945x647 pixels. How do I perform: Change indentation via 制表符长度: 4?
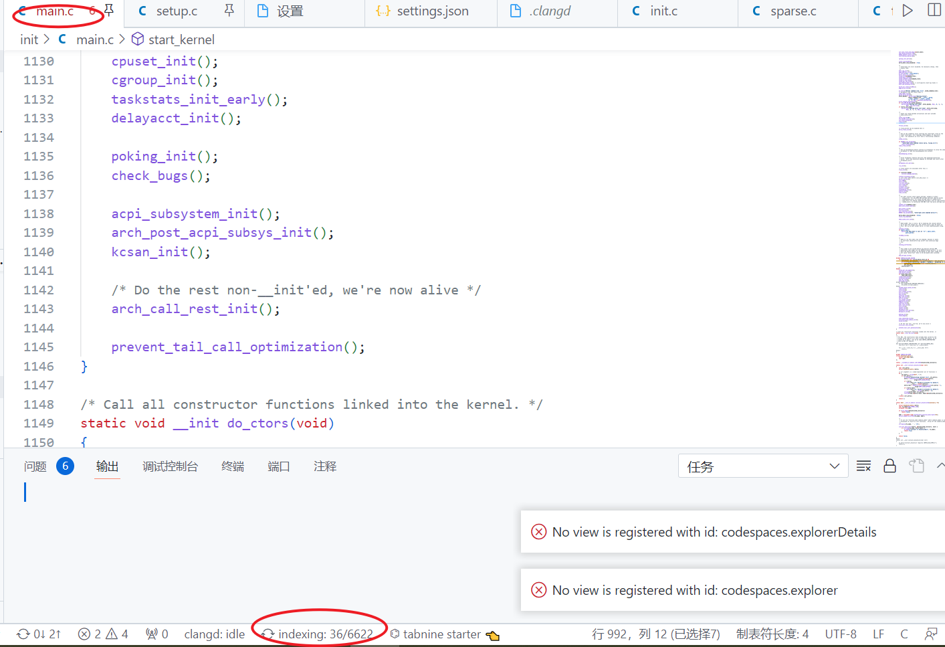[x=772, y=634]
